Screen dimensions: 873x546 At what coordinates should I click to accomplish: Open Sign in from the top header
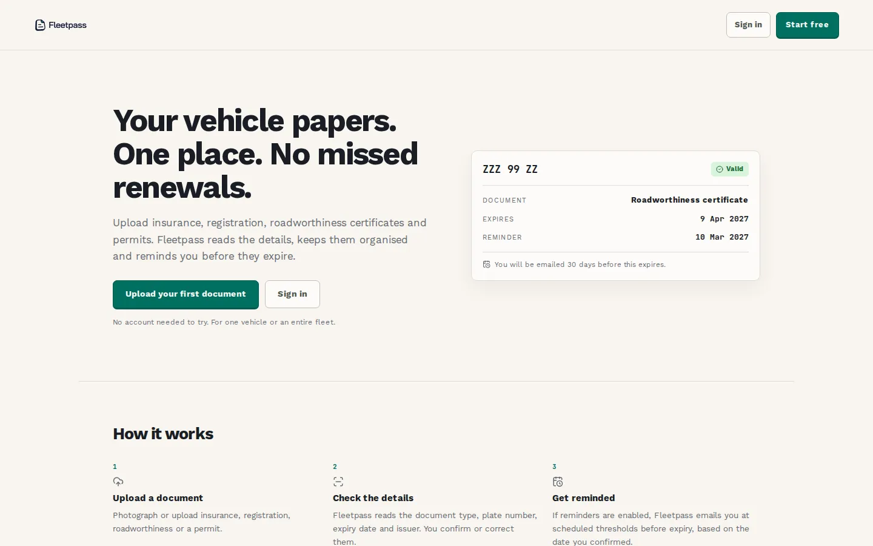click(x=748, y=25)
